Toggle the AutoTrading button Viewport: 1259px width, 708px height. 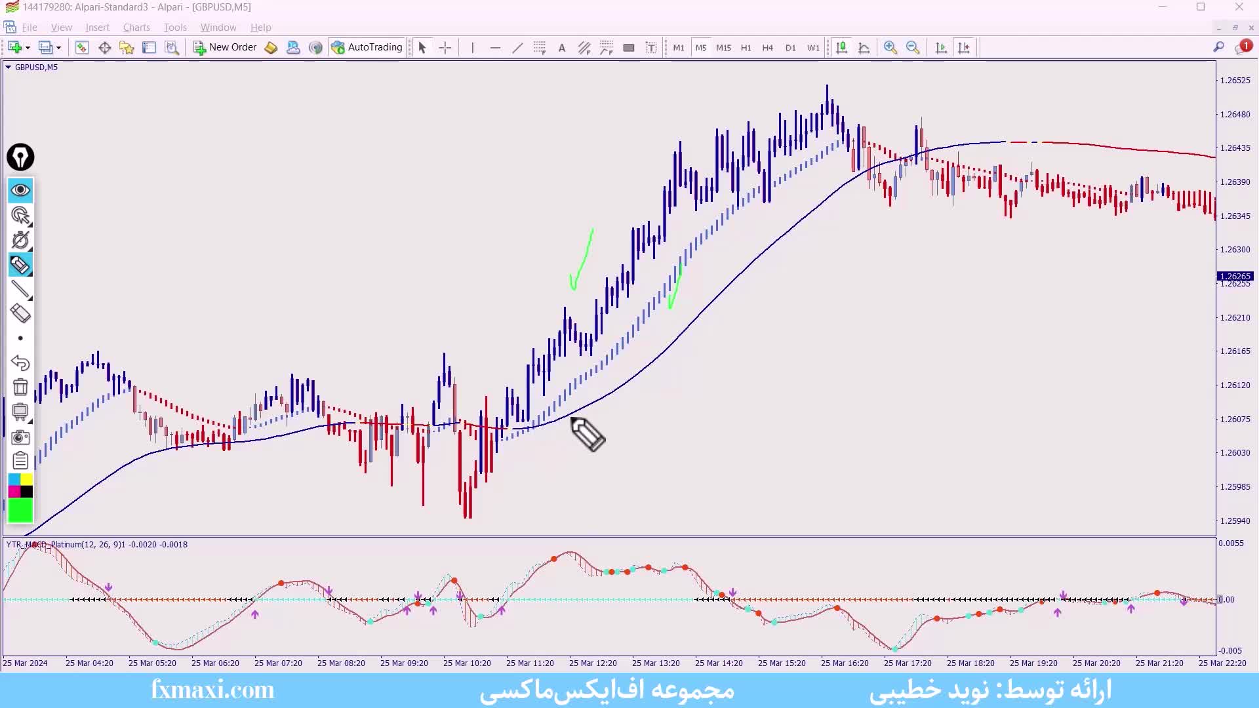pyautogui.click(x=367, y=47)
